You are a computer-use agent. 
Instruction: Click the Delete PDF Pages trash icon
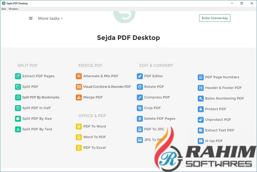pos(140,119)
